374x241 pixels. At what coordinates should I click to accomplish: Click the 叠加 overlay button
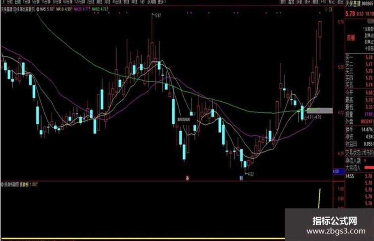pos(291,2)
